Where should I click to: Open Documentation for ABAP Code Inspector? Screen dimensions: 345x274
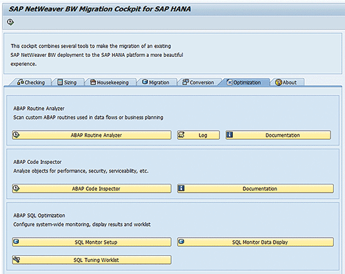coord(255,188)
